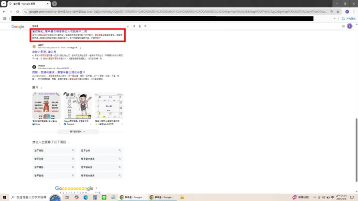The width and height of the screenshot is (358, 201).
Task: Click the browser forward arrow
Action: pos(11,12)
